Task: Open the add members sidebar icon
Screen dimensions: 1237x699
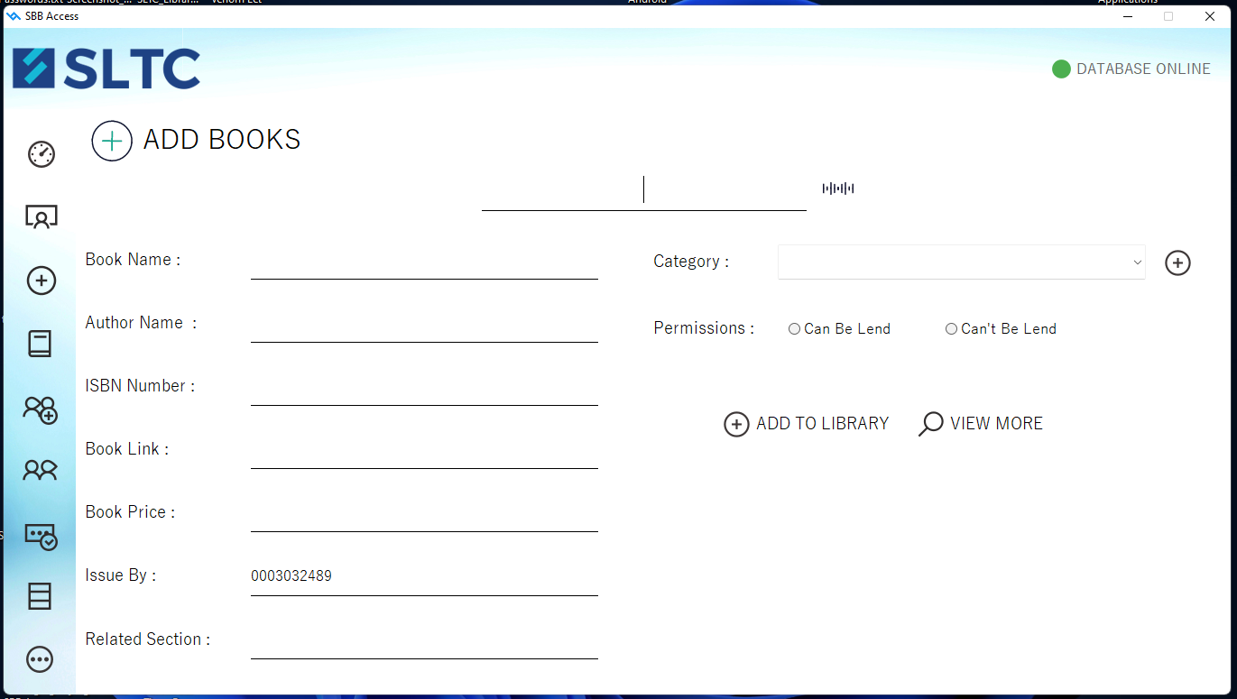Action: [x=41, y=409]
